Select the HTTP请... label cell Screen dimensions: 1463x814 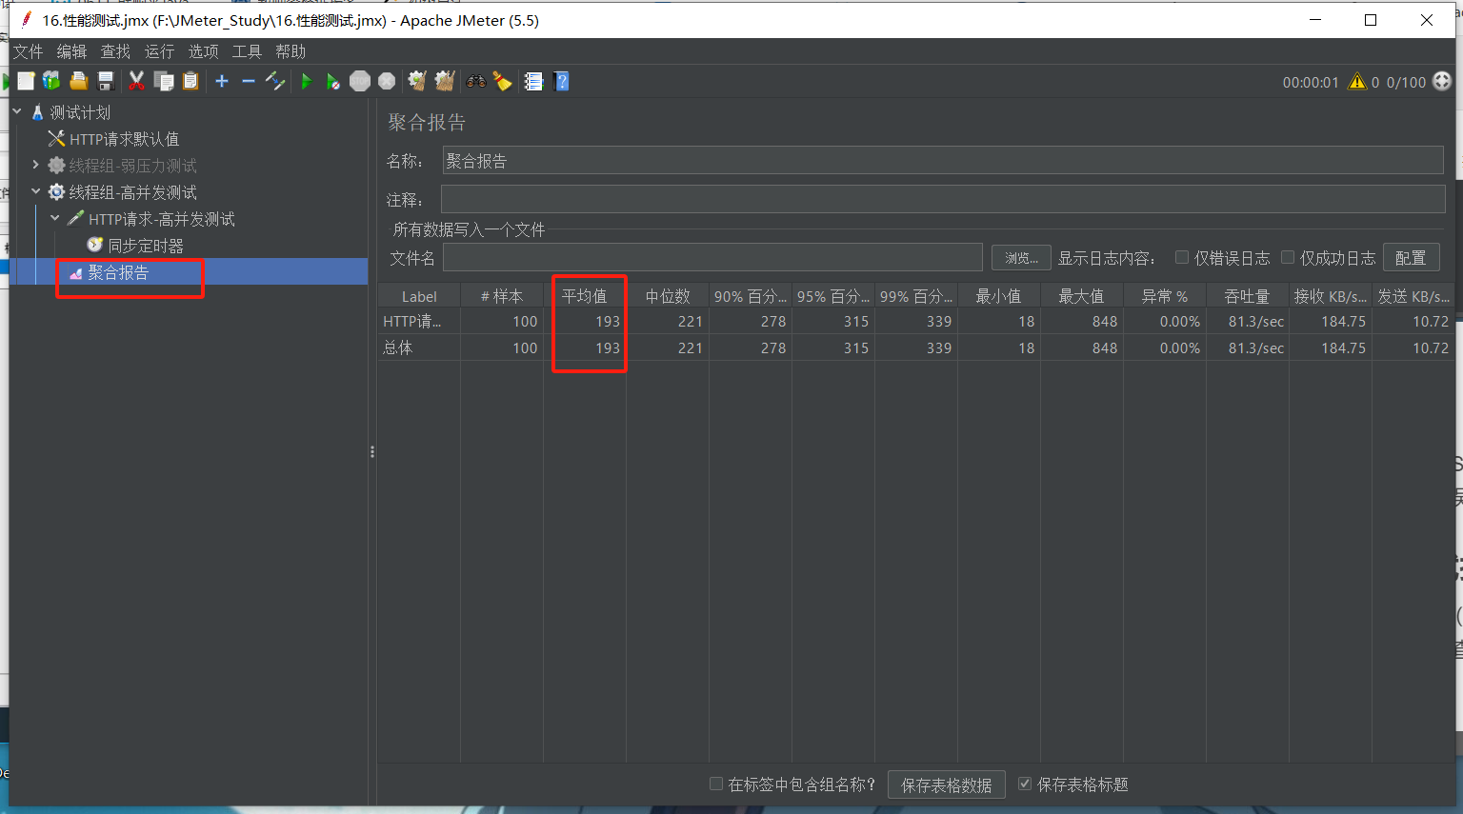[419, 321]
